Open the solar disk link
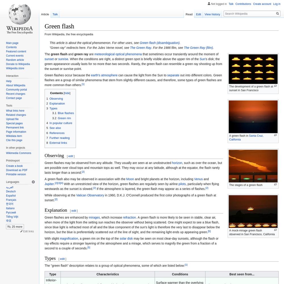Viewport: 284px width, 284px height. coord(126,239)
